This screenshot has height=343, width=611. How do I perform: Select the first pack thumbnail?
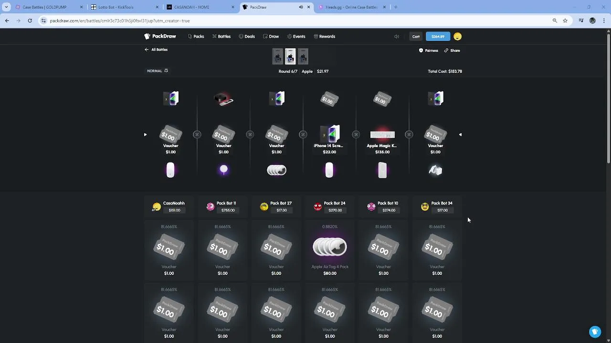click(x=277, y=56)
